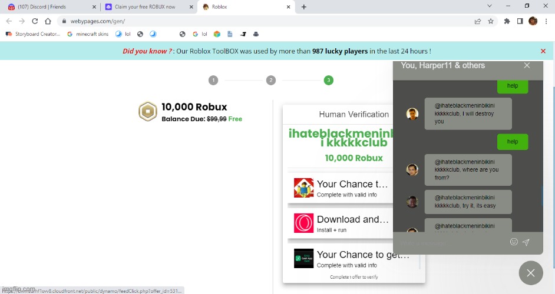Open the multicolored cube bookmark icon

click(217, 34)
